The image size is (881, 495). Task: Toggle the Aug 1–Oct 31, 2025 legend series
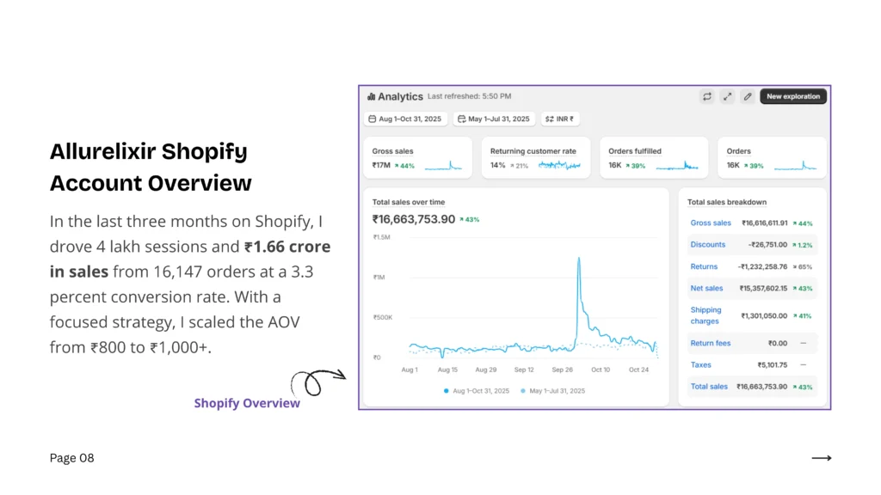[477, 391]
